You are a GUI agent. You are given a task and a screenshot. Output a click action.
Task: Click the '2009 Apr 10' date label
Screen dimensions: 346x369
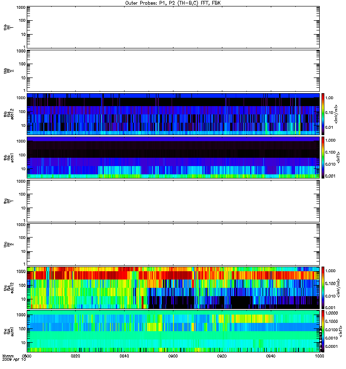tap(14, 359)
